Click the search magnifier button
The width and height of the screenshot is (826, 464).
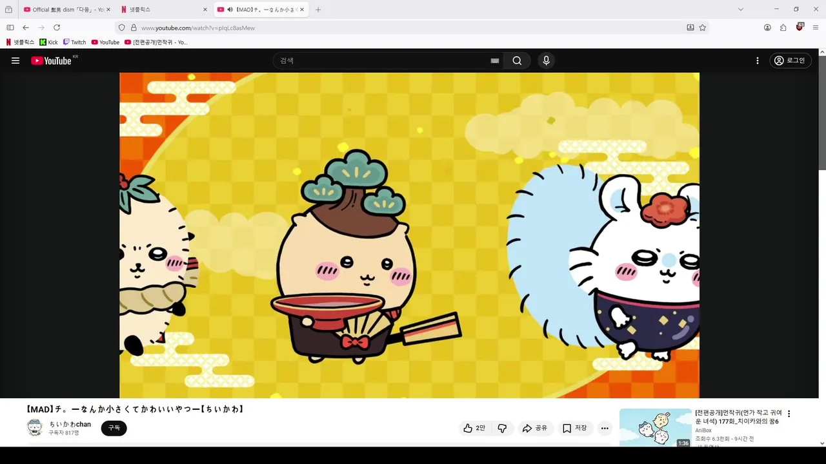coord(517,61)
